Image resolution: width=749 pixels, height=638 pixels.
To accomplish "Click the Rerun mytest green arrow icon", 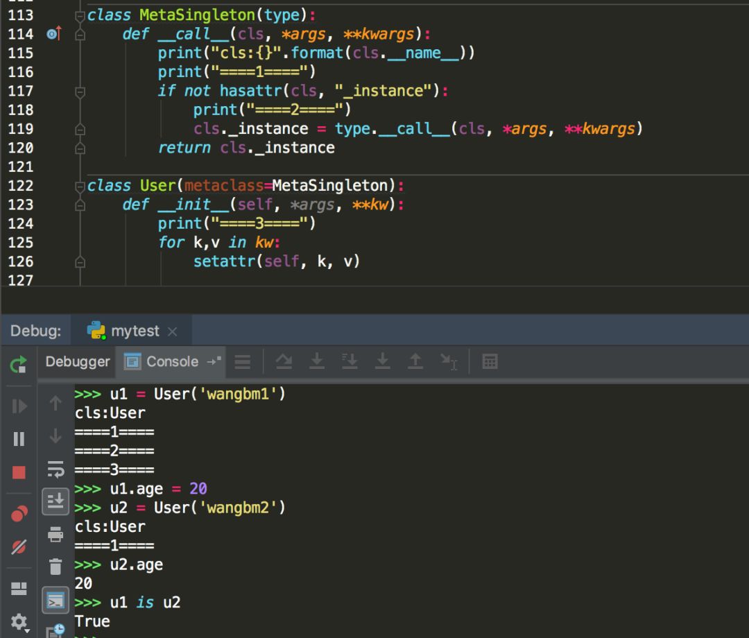I will pos(18,365).
